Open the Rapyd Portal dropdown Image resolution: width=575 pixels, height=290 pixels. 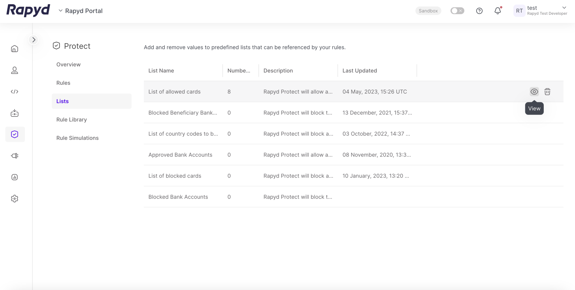[x=81, y=11]
